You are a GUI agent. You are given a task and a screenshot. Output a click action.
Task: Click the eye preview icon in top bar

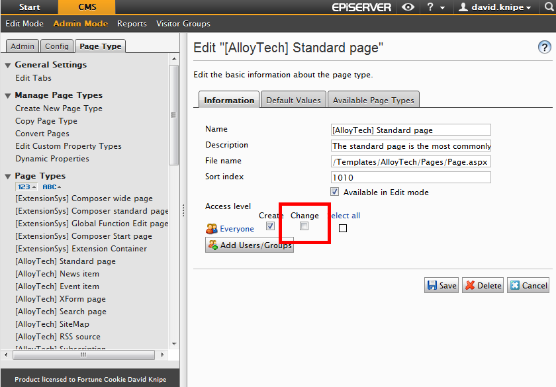point(409,7)
